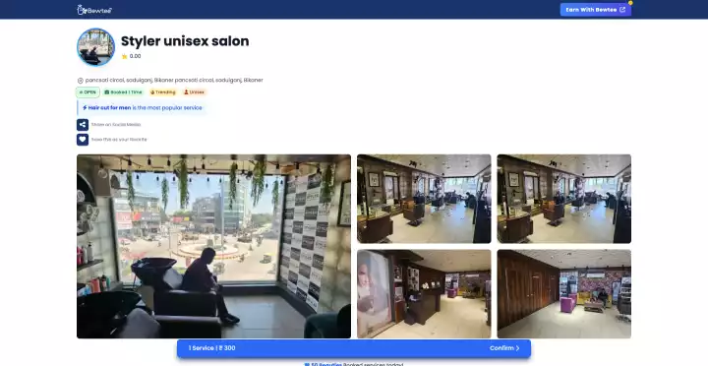Click the external link icon on Earn With Bewtee
Viewport: 708px width, 366px height.
tap(622, 10)
